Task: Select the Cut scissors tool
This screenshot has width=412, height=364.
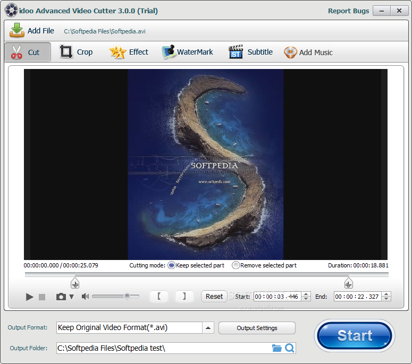Action: point(27,52)
